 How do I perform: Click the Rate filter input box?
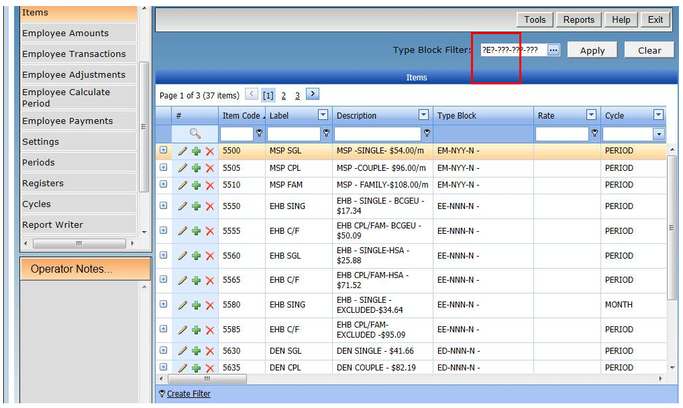[562, 134]
